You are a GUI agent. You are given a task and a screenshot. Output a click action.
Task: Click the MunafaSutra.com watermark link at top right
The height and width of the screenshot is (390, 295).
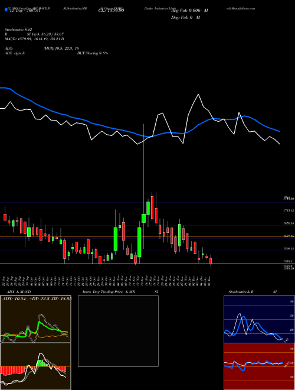point(241,8)
